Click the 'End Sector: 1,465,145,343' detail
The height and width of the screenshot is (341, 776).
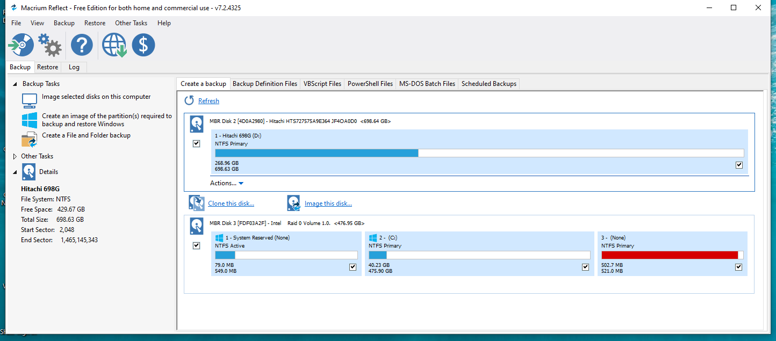click(59, 240)
